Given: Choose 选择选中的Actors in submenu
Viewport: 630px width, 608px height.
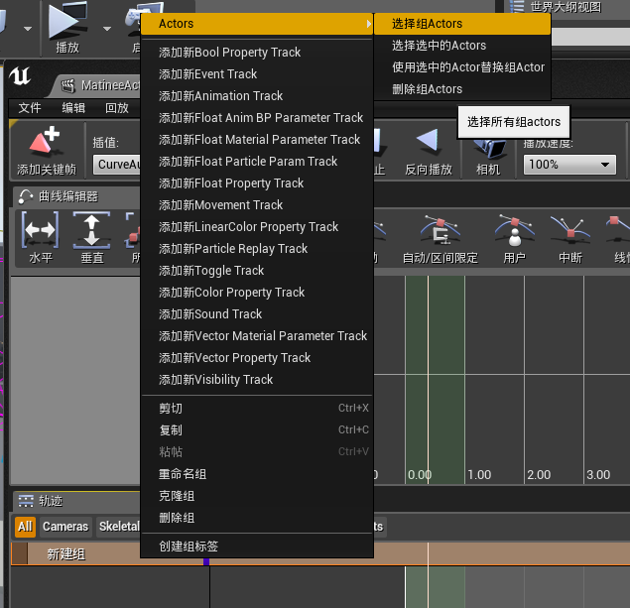Looking at the screenshot, I should coord(462,46).
